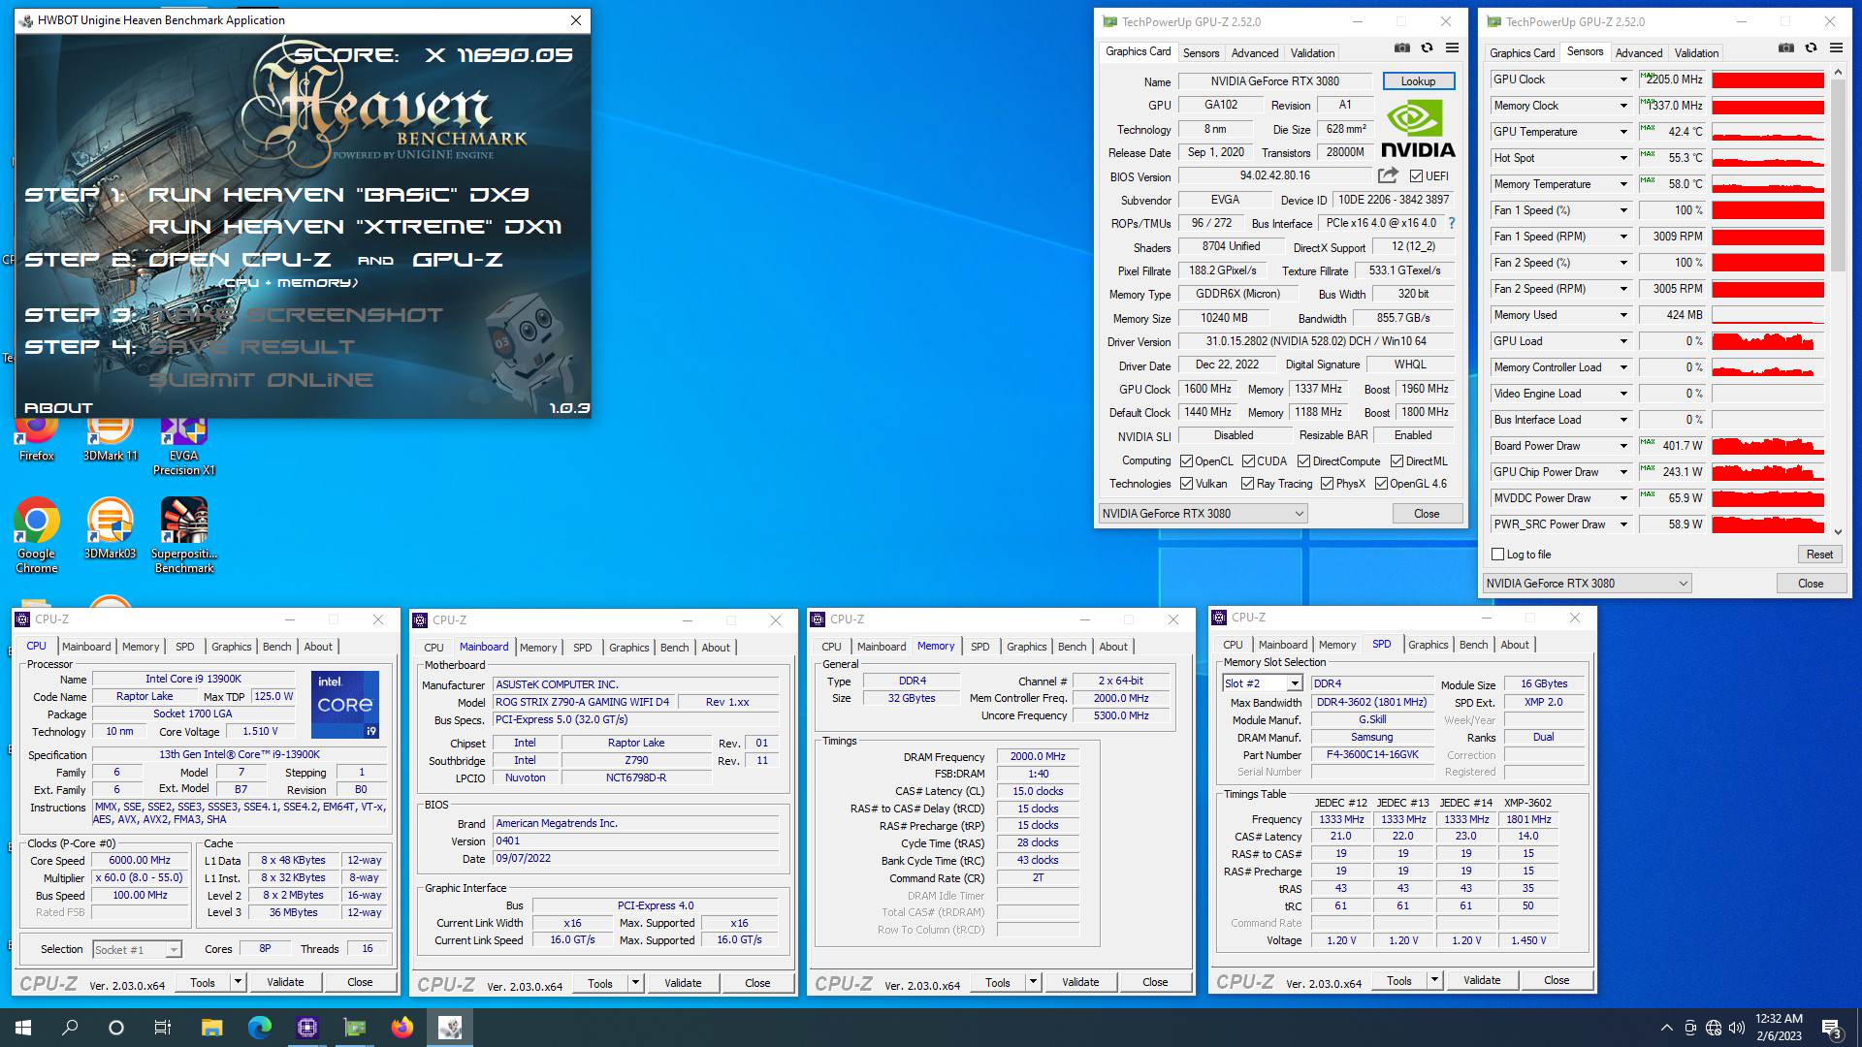The height and width of the screenshot is (1047, 1862).
Task: Open the hamburger menu in GPU-Z Graphics Card window
Action: [1452, 48]
